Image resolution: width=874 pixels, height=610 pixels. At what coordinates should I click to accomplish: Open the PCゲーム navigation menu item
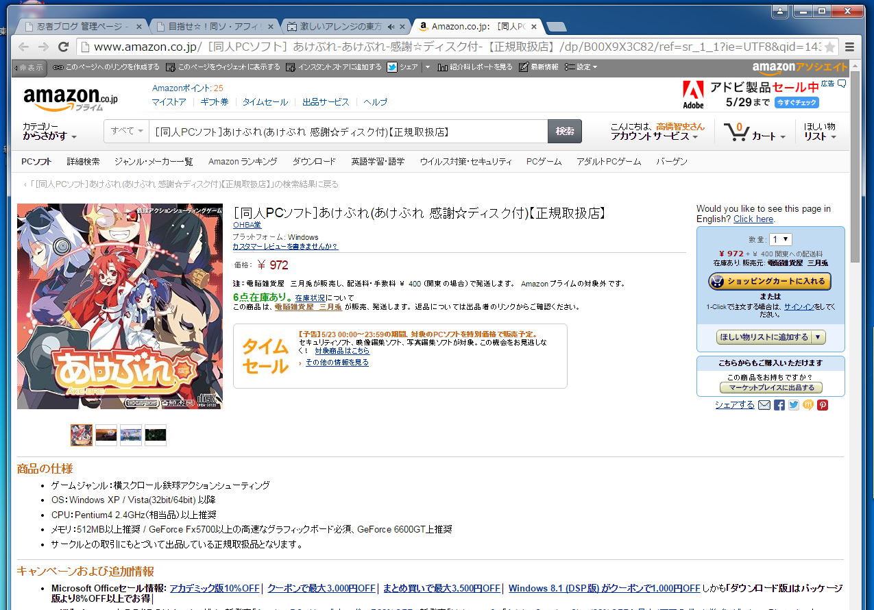click(544, 162)
